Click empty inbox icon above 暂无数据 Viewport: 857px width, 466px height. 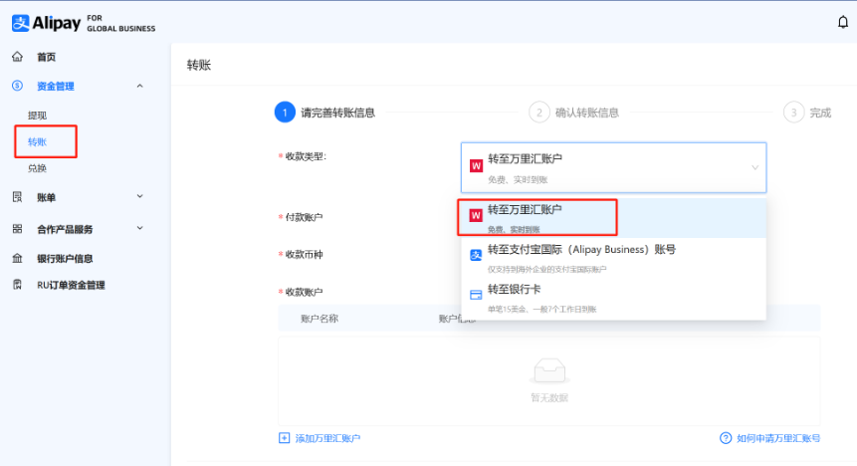(549, 370)
